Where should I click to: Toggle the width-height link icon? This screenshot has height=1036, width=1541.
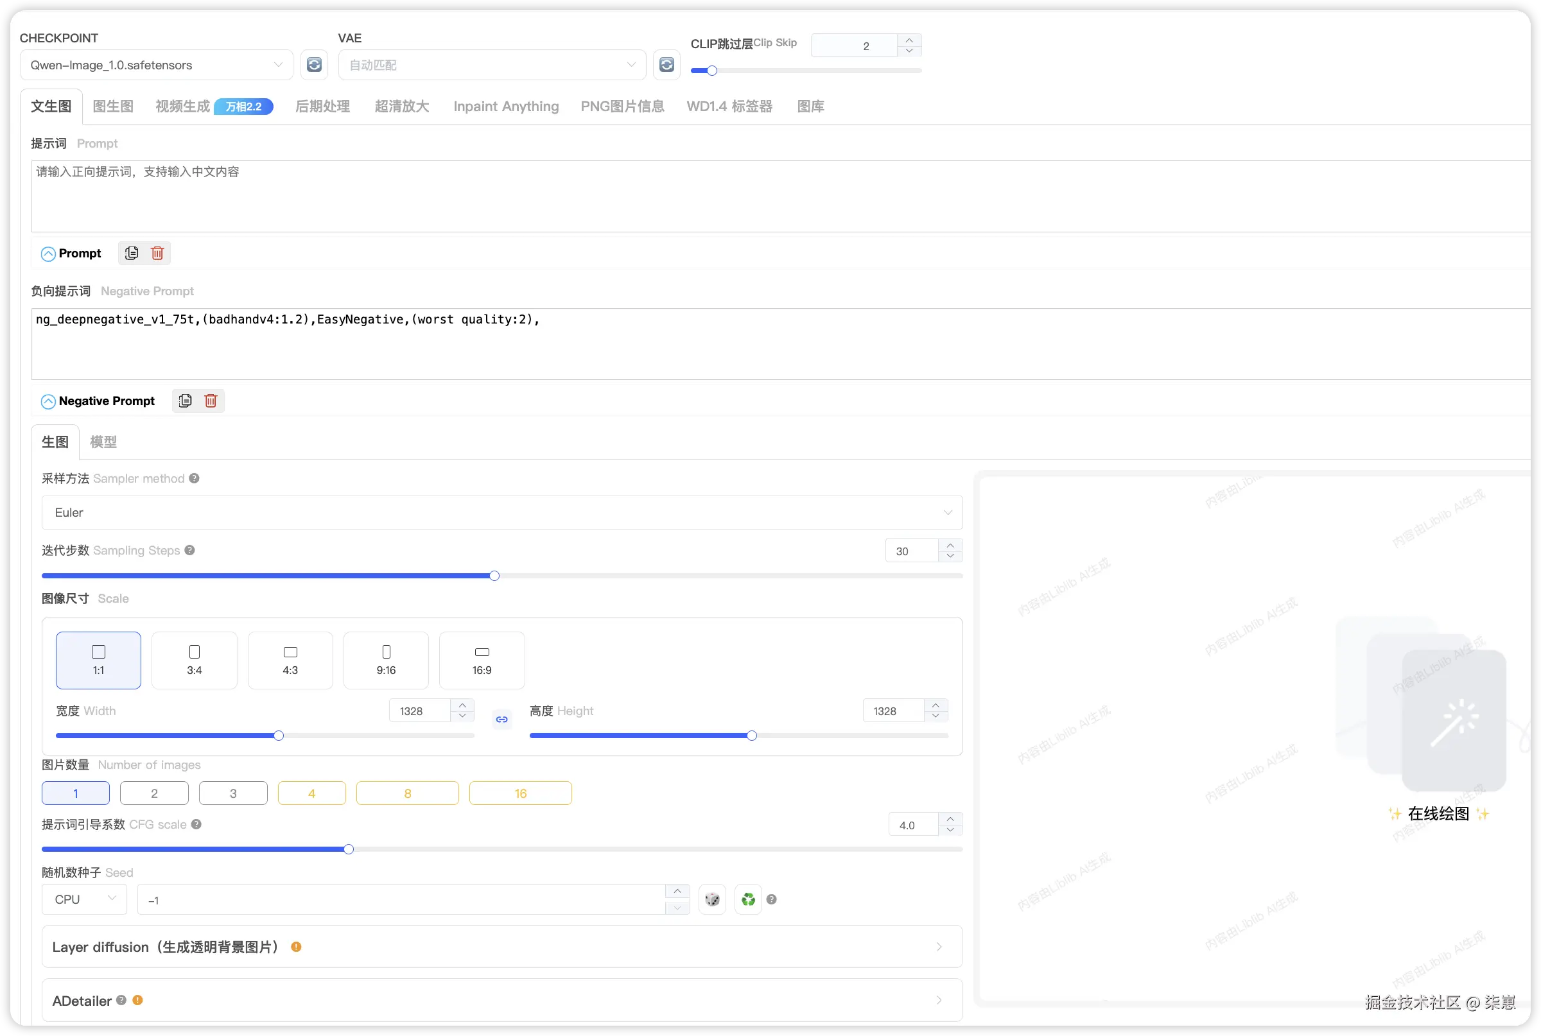[x=501, y=720]
